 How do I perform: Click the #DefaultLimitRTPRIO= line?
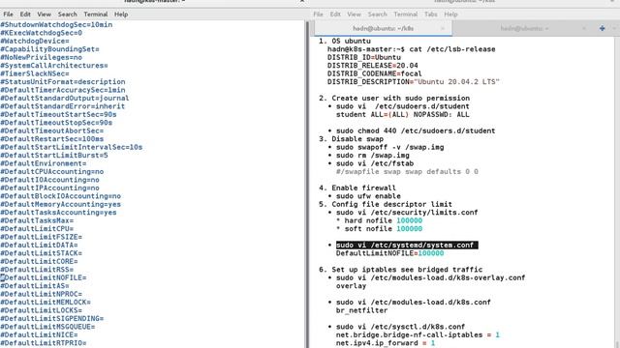point(43,343)
